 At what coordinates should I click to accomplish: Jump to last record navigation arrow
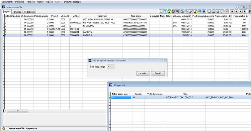(x=245, y=11)
